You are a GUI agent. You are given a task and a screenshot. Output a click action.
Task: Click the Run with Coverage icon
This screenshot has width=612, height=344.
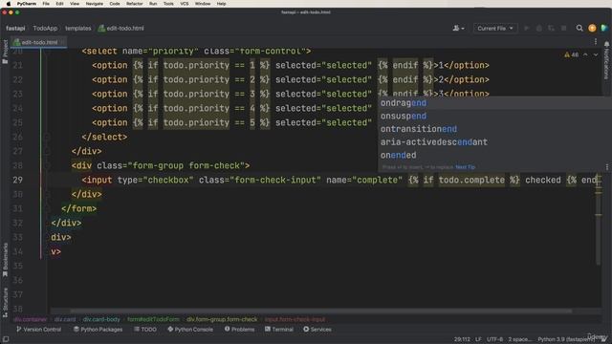551,28
